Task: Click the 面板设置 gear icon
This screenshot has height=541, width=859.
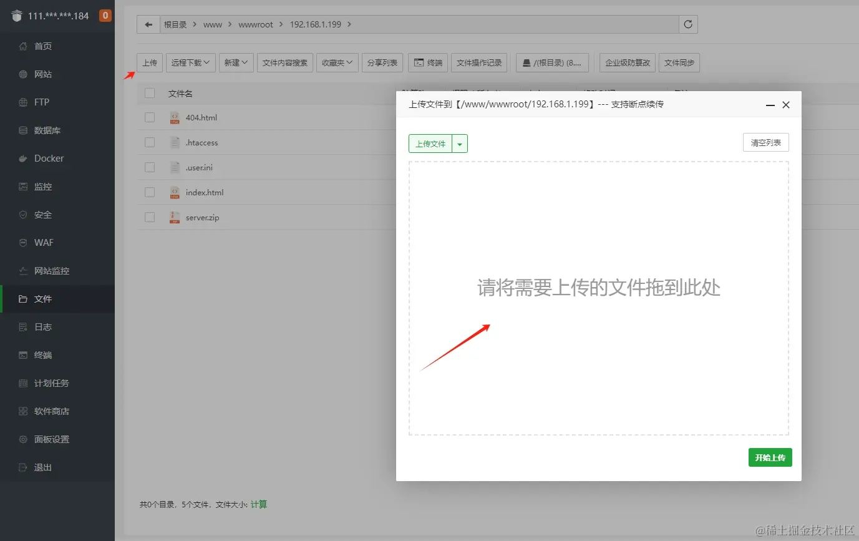Action: [23, 439]
